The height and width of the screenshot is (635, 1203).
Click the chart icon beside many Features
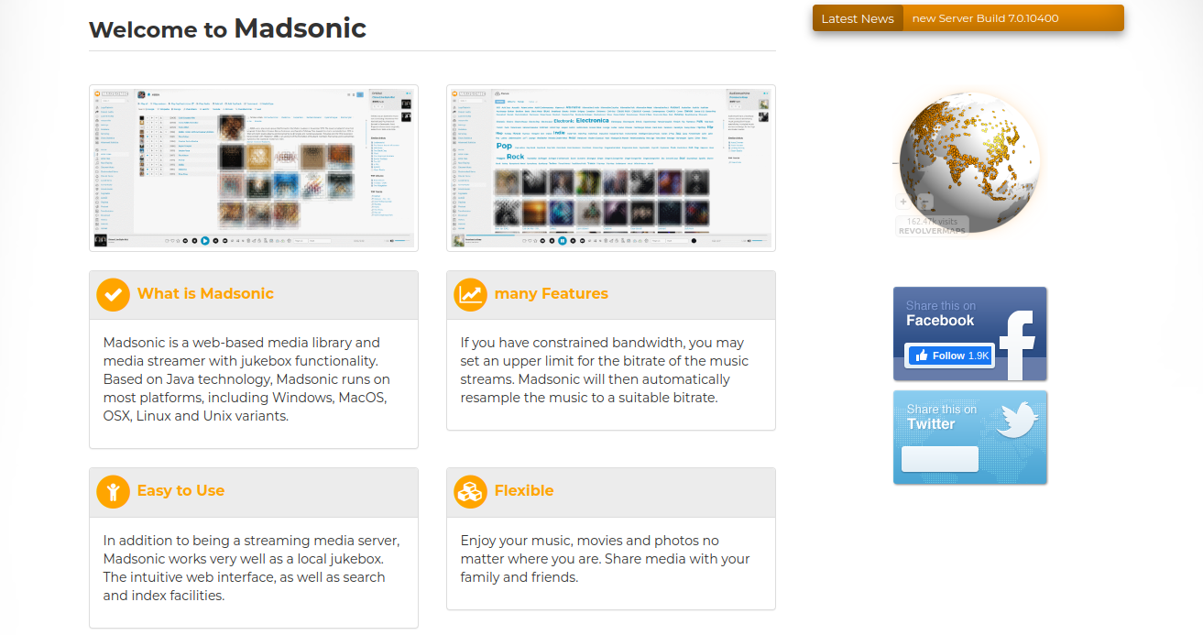click(x=470, y=295)
